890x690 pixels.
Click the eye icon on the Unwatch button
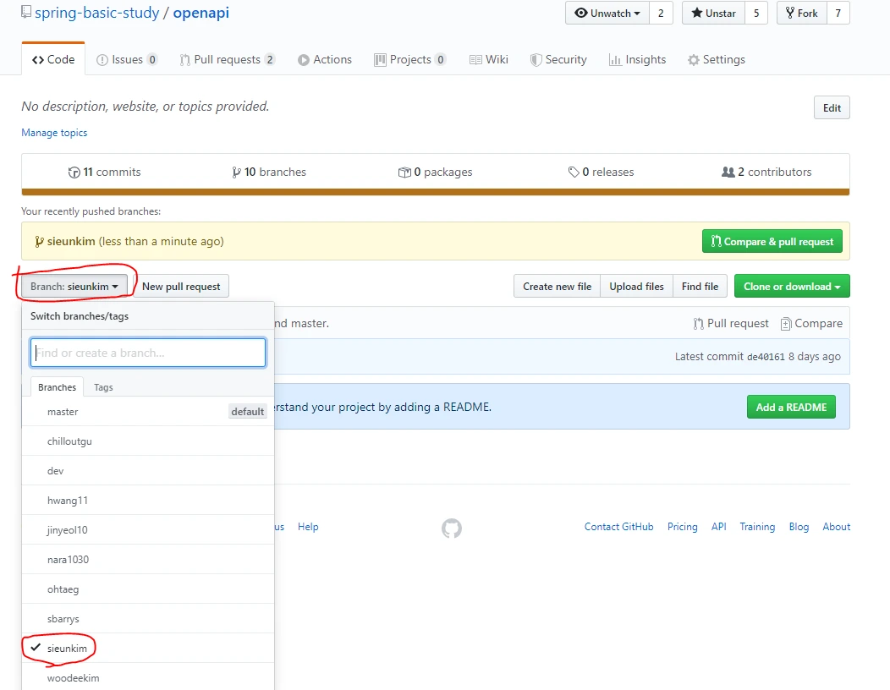tap(580, 13)
